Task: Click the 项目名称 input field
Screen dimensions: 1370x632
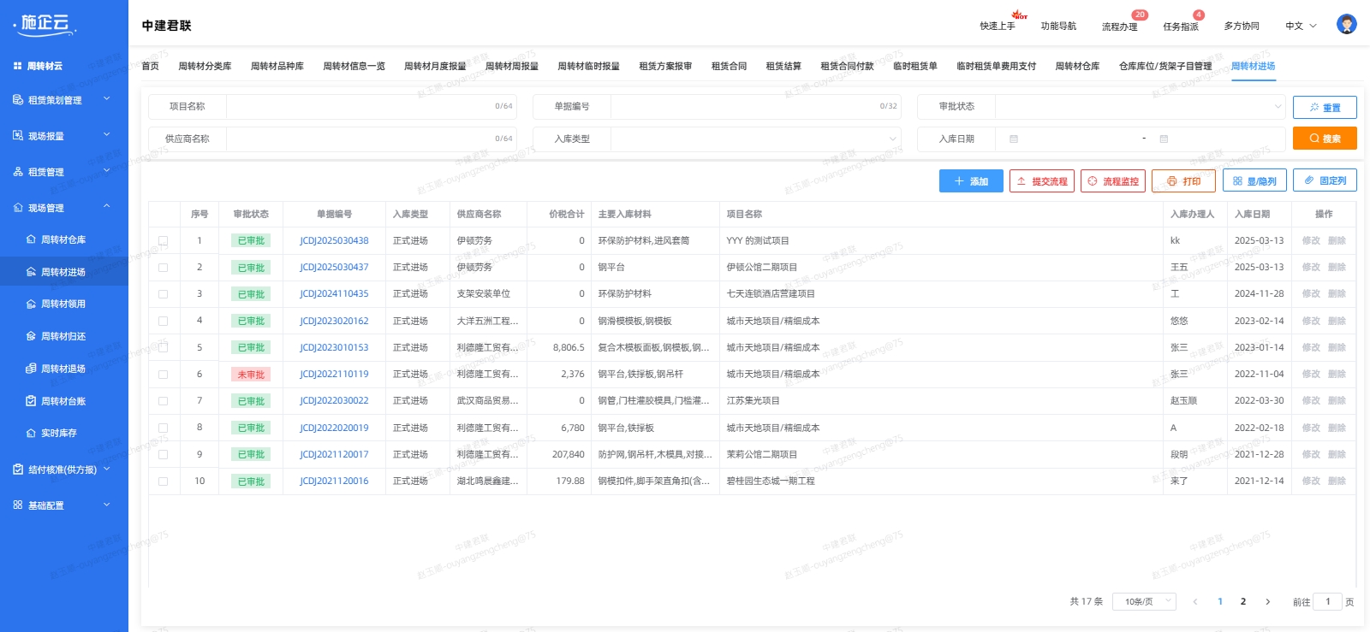Action: [372, 107]
